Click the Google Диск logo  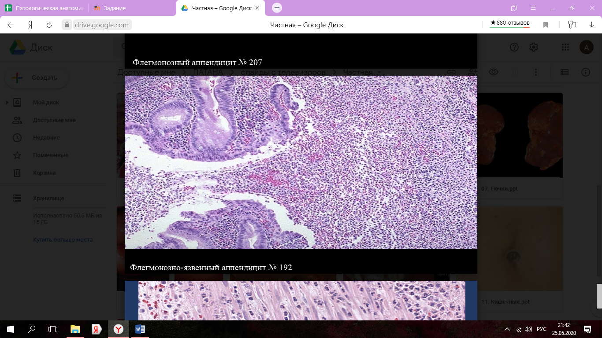tap(31, 48)
